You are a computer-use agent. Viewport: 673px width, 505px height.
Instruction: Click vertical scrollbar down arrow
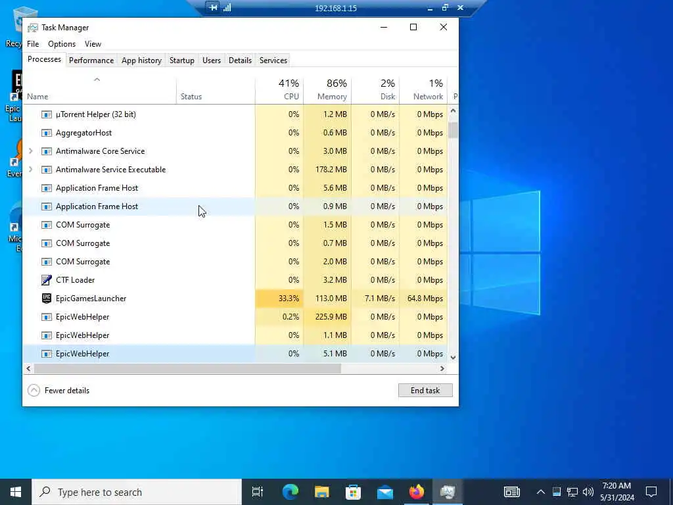pos(453,357)
